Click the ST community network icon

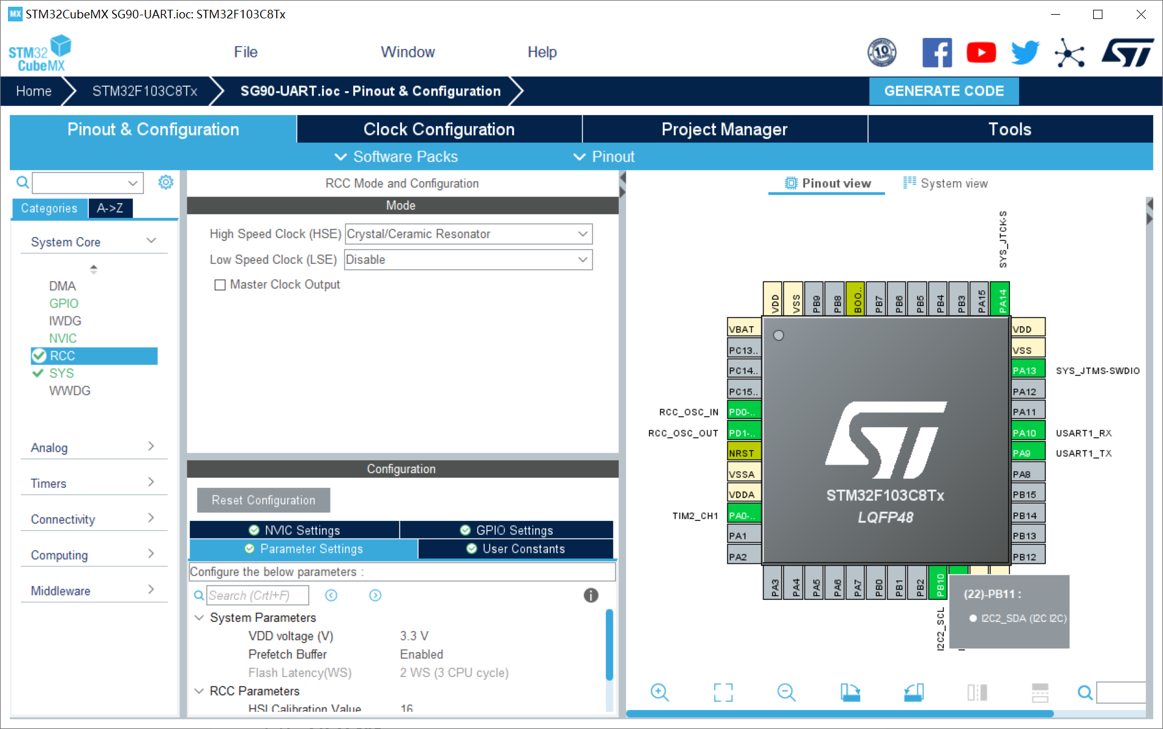coord(1069,53)
